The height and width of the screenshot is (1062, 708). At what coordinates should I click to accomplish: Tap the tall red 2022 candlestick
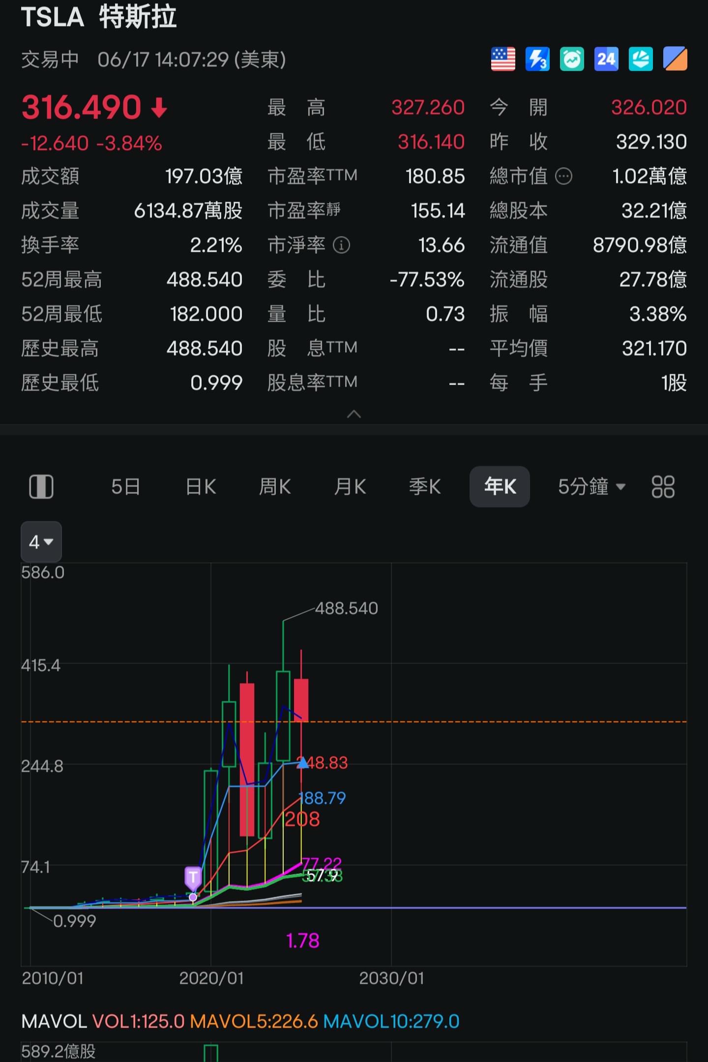pyautogui.click(x=247, y=759)
